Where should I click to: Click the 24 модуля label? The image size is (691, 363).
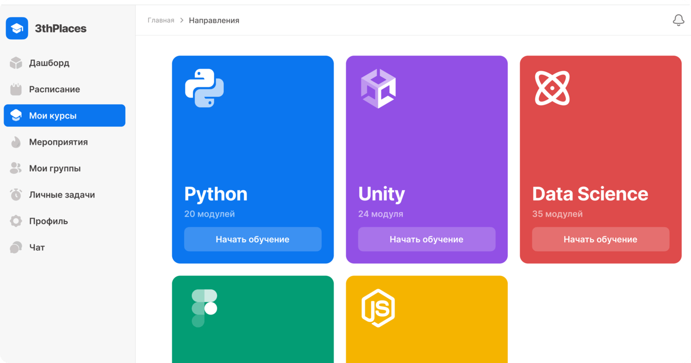(x=381, y=214)
